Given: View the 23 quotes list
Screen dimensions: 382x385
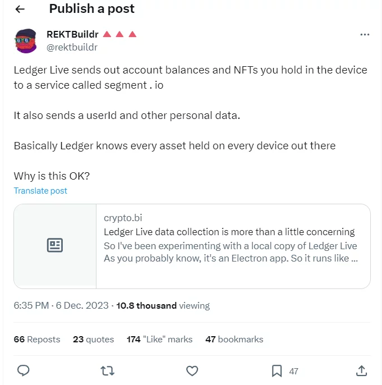Looking at the screenshot, I should (x=93, y=340).
